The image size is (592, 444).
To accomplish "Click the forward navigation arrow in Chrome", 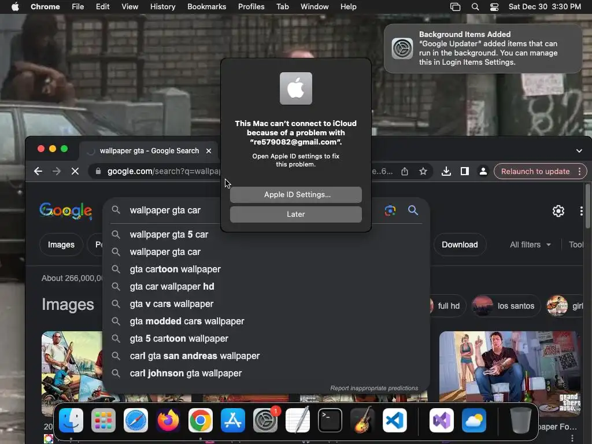I will 56,171.
